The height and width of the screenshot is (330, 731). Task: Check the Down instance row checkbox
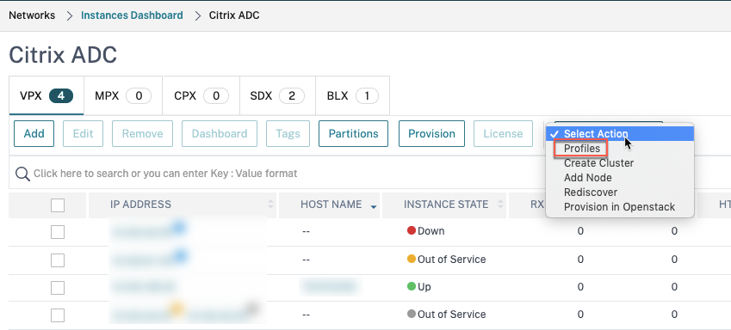(x=58, y=231)
